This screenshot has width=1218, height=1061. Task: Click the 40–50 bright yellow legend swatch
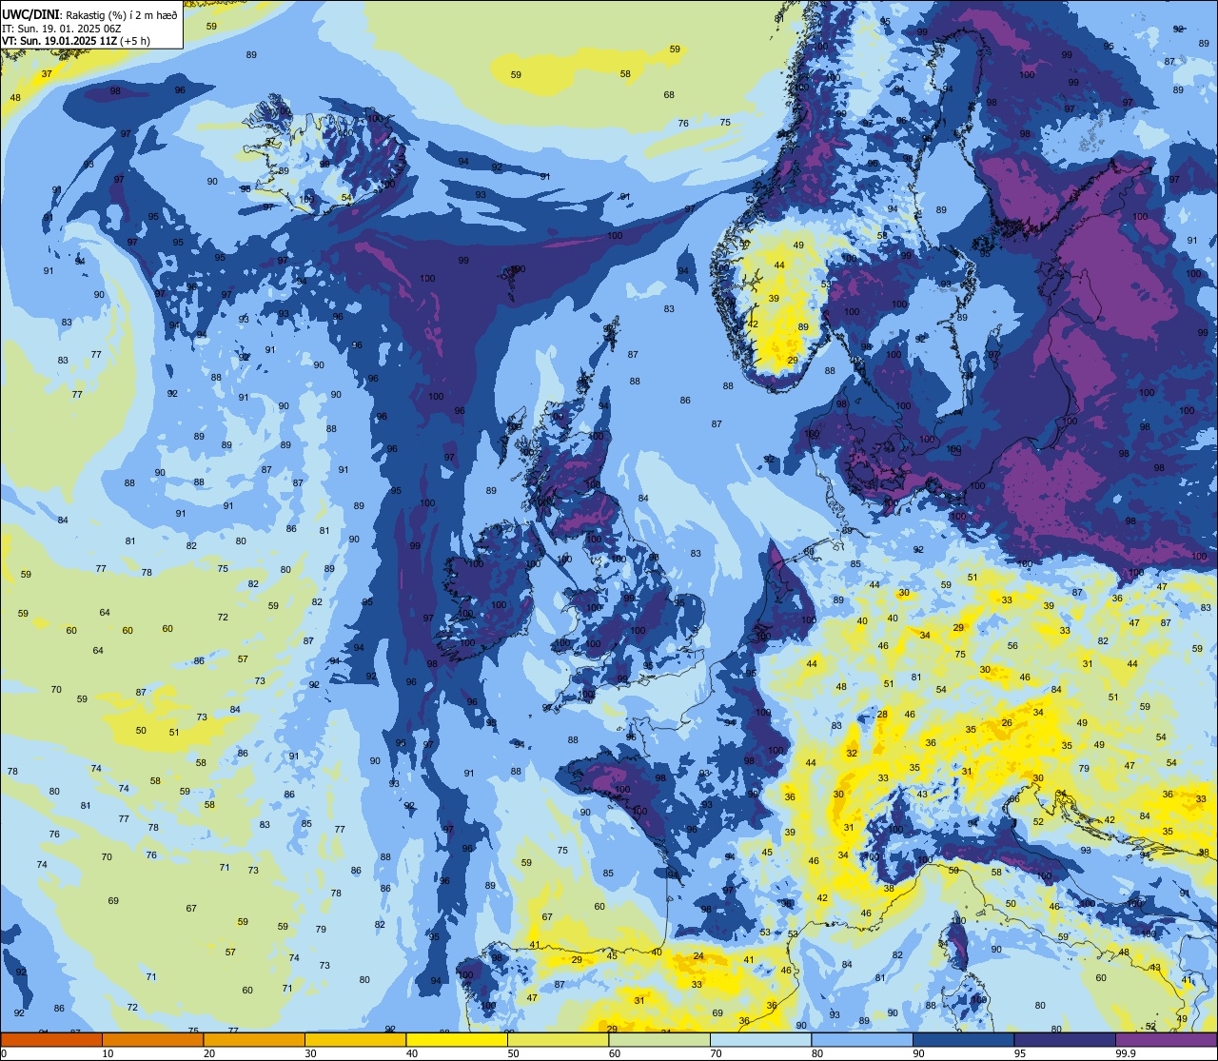click(x=457, y=1039)
